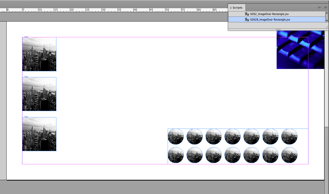This screenshot has height=194, width=329.
Task: Select the blue keyboard image on the page
Action: click(300, 49)
